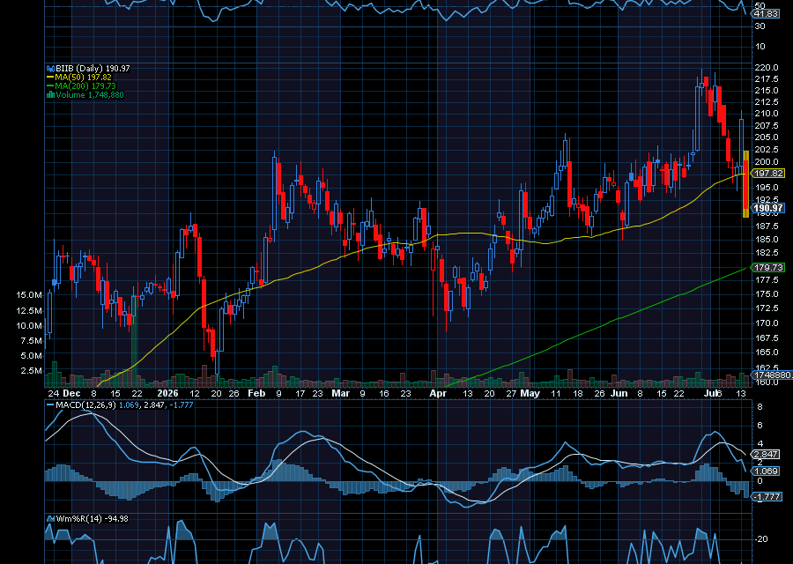Click the 7.5M volume scale label
Viewport: 793px width, 564px height.
point(31,340)
